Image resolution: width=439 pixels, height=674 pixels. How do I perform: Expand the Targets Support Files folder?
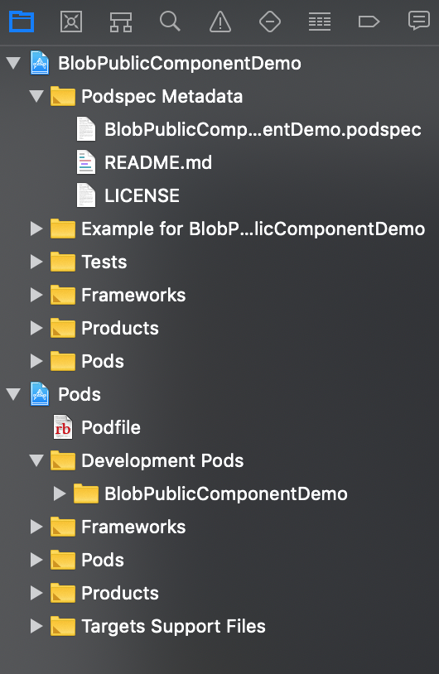coord(37,626)
